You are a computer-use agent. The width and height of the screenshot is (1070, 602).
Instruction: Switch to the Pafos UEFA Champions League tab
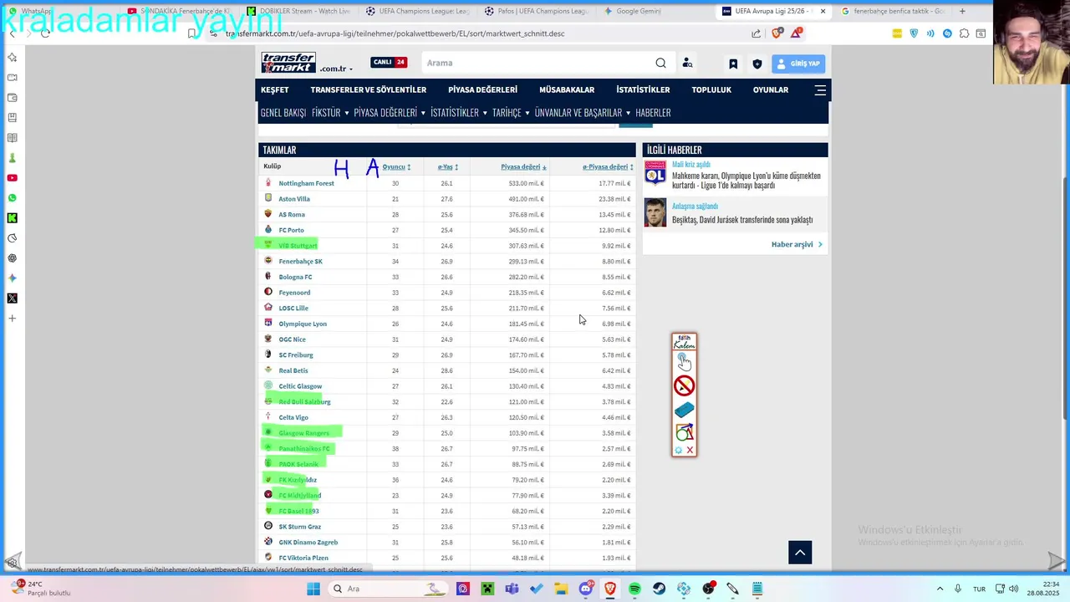[535, 11]
